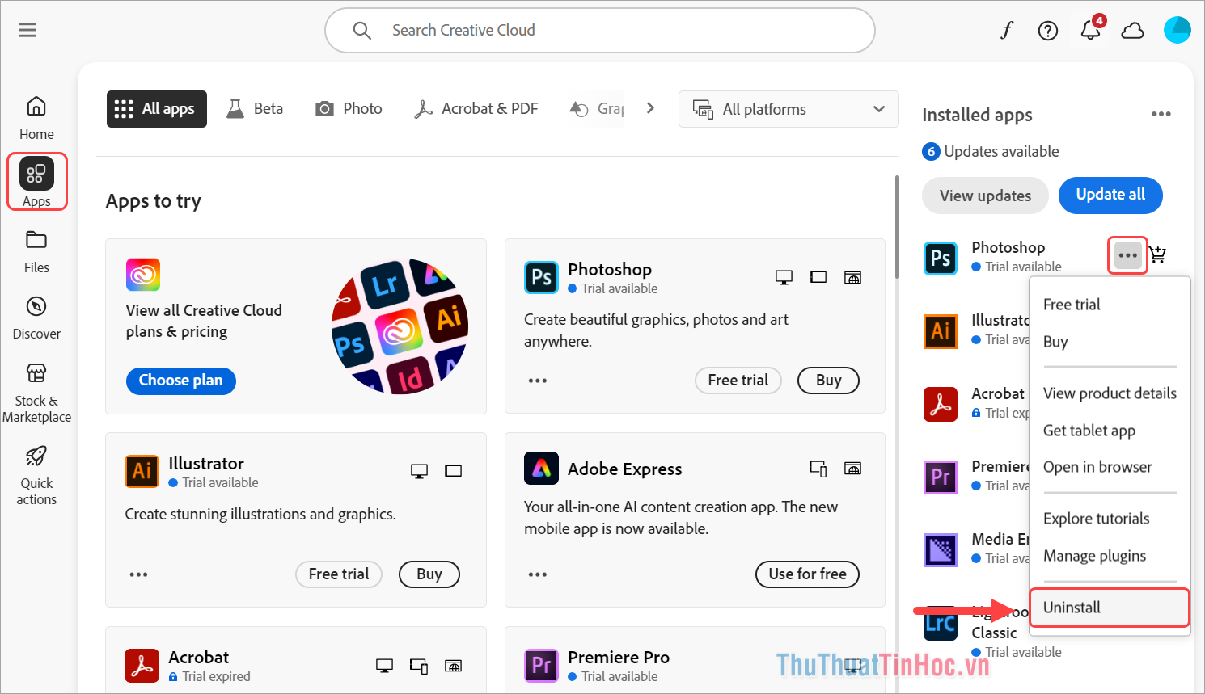Click Media Encoder icon in Installed apps
The image size is (1205, 694).
941,549
